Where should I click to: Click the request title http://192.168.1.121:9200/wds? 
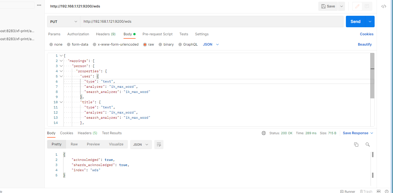tap(75, 6)
